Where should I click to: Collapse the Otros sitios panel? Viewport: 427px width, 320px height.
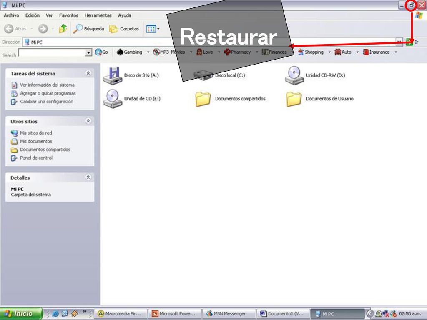click(88, 121)
